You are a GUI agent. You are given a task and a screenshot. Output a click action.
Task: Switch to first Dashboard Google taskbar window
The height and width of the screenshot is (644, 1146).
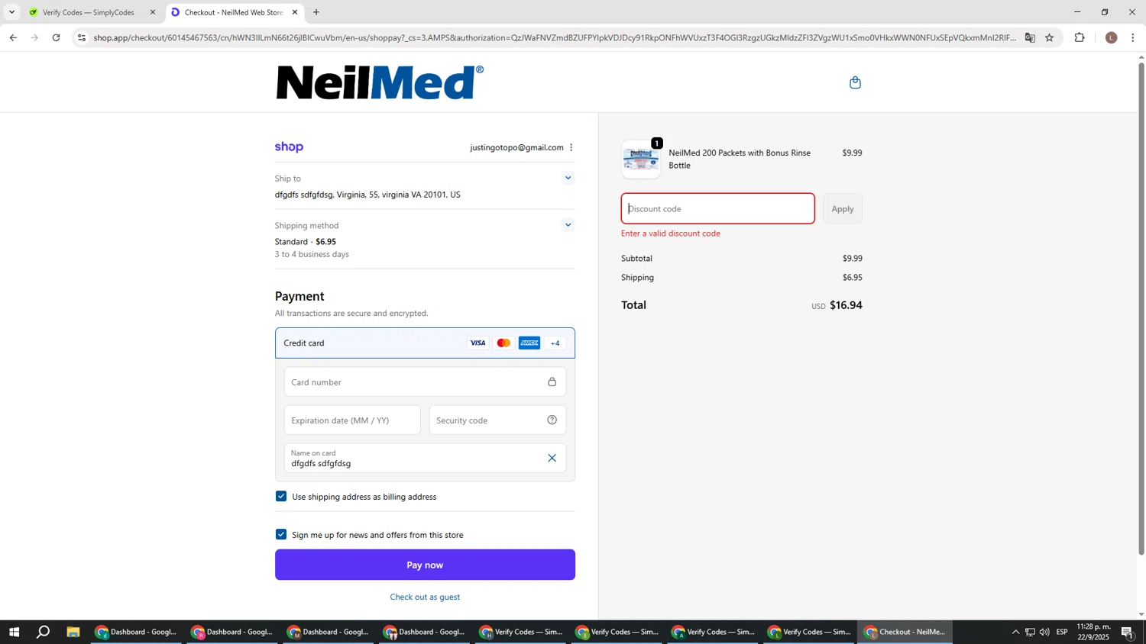136,632
